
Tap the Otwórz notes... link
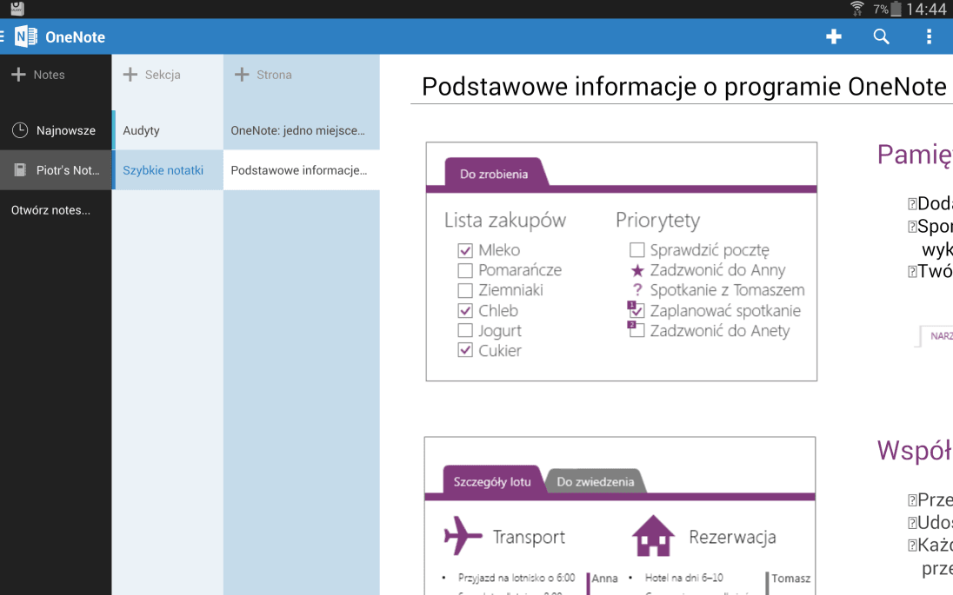[50, 210]
